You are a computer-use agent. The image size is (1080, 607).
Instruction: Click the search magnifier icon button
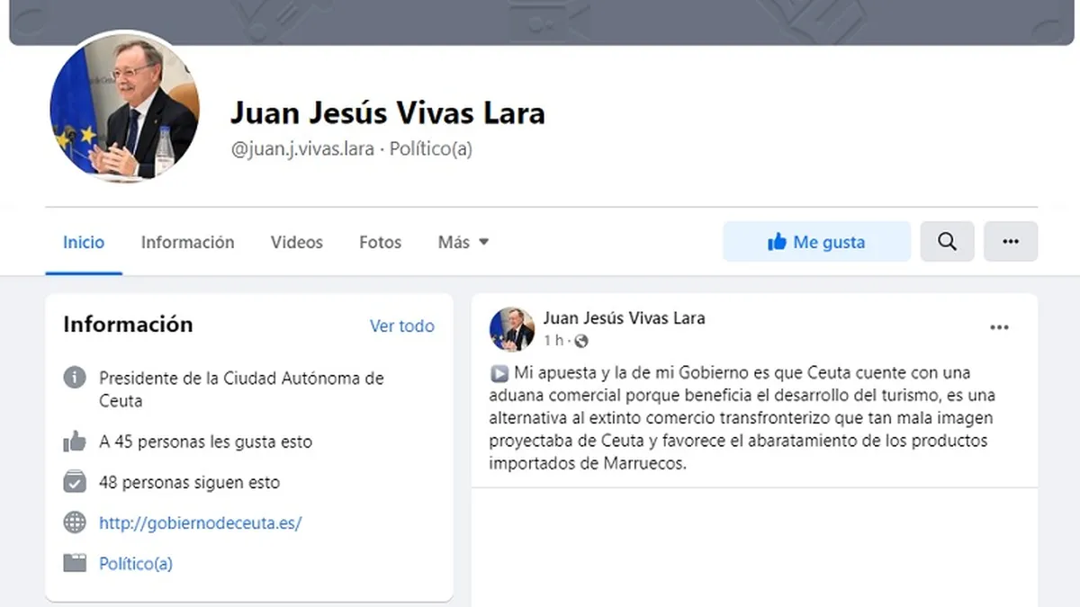(x=947, y=242)
